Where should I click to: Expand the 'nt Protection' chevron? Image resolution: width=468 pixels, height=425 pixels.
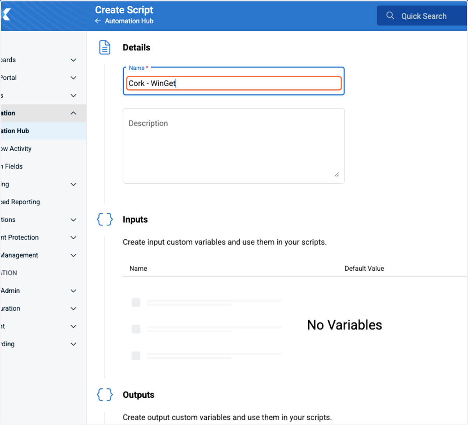pyautogui.click(x=73, y=237)
